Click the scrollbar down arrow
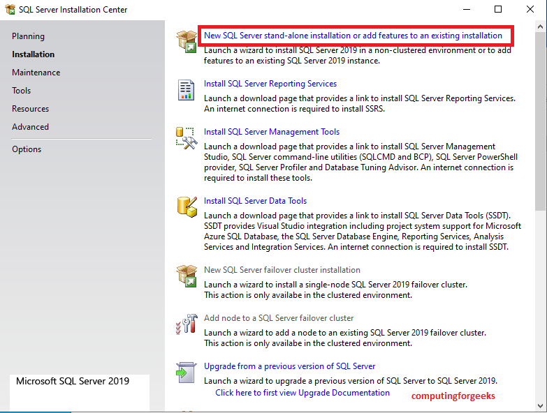 541,406
